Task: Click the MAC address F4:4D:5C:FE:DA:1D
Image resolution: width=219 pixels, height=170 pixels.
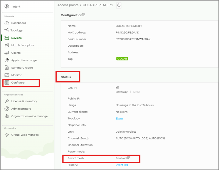Action: (x=127, y=33)
